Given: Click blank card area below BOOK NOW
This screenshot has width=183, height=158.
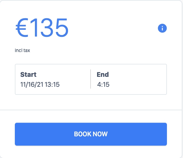Looking at the screenshot, I should click(91, 151).
